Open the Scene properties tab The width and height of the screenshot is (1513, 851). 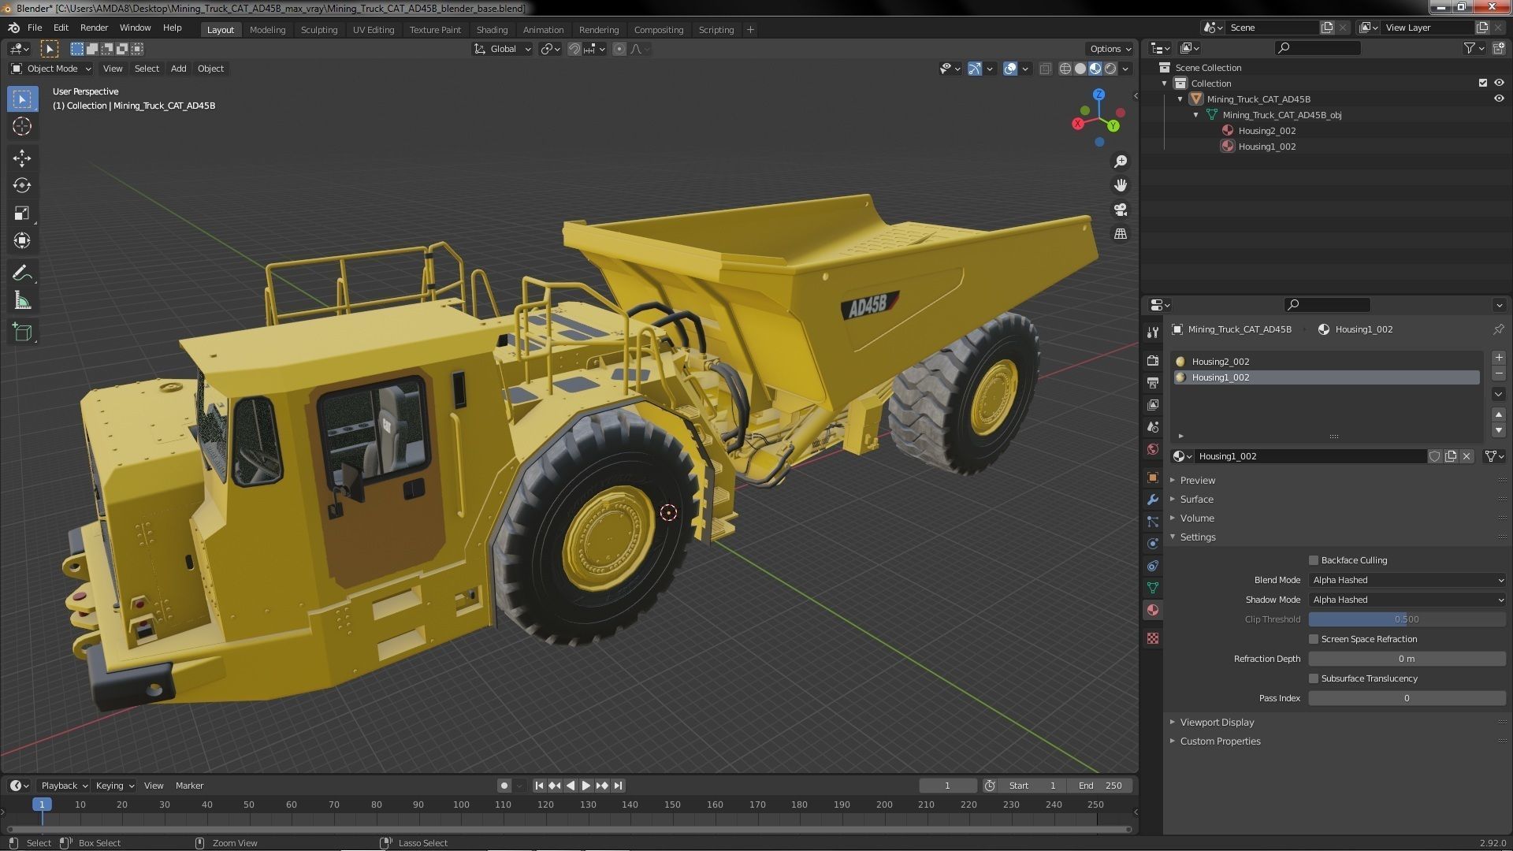pyautogui.click(x=1153, y=426)
